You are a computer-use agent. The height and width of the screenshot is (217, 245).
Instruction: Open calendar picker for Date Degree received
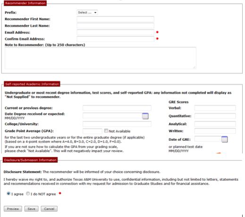point(145,116)
